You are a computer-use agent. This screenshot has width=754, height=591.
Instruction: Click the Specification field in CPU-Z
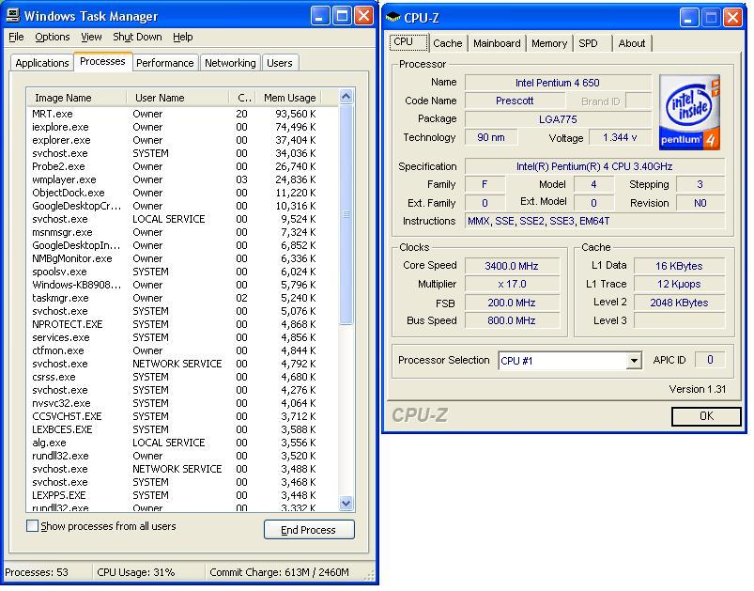pyautogui.click(x=594, y=166)
